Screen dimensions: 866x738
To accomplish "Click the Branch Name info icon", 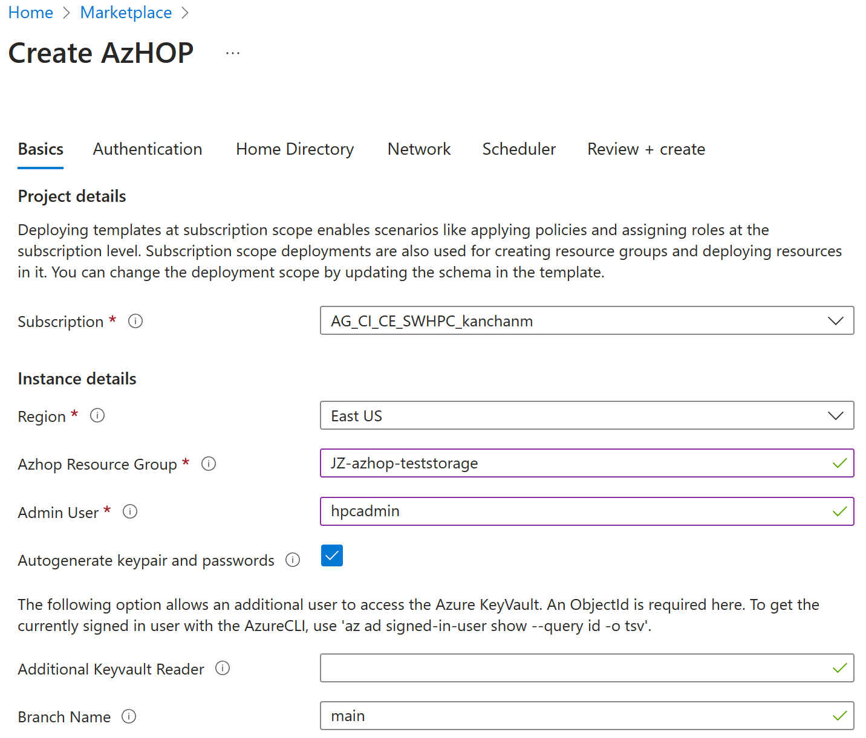I will (129, 716).
